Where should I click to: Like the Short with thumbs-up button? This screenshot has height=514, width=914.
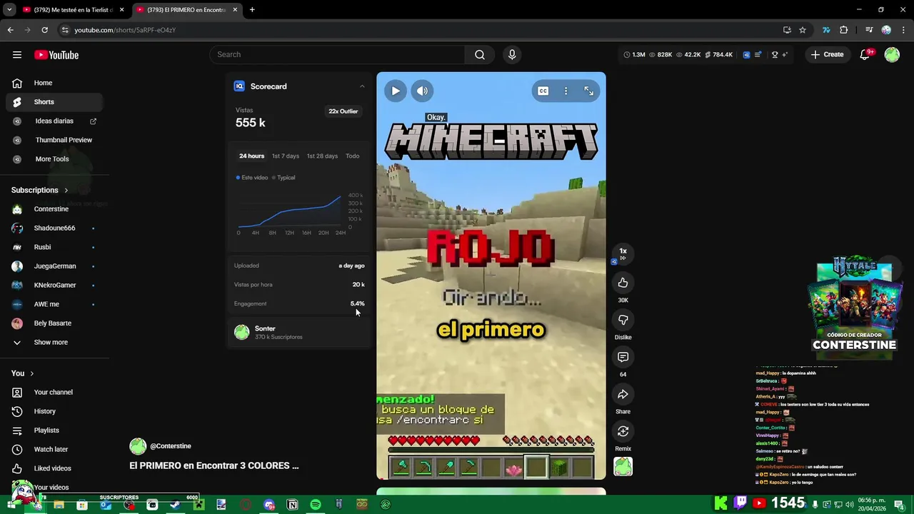(x=623, y=283)
